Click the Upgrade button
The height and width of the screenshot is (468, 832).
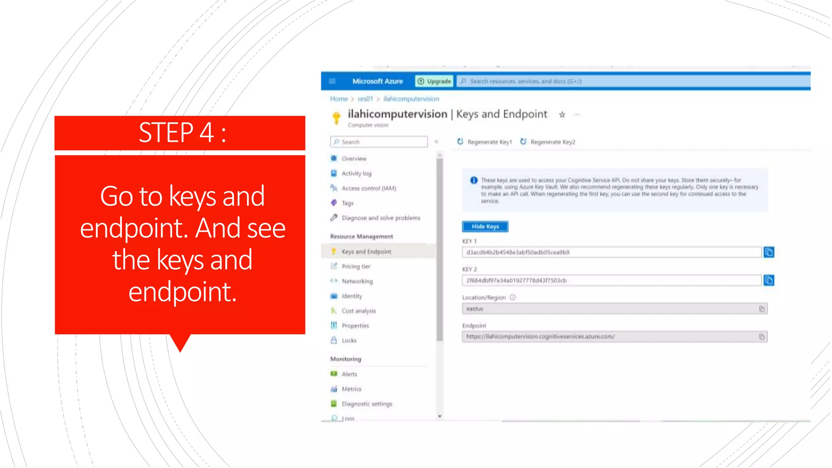point(434,81)
